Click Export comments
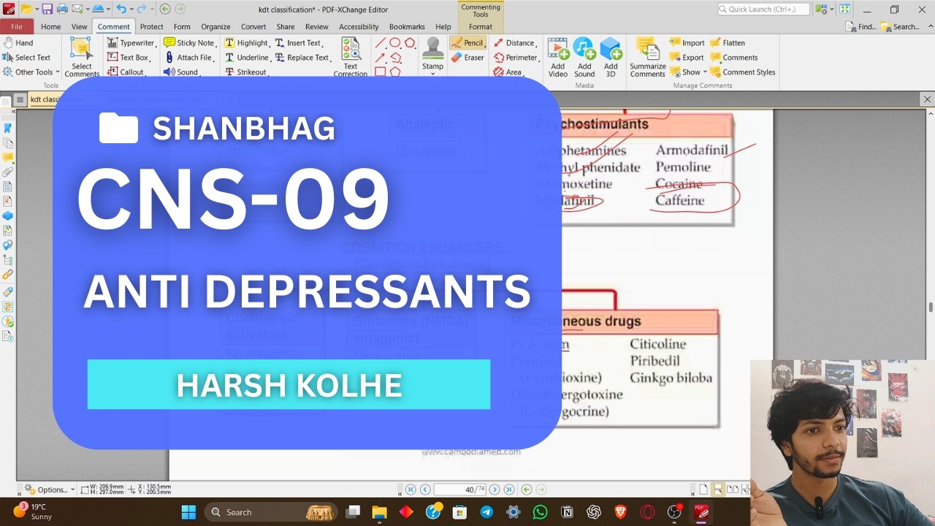The image size is (935, 526). [687, 58]
